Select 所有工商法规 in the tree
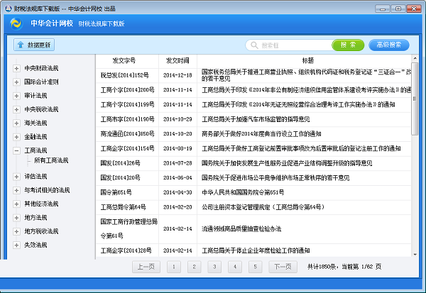426x293 pixels. tap(51, 160)
